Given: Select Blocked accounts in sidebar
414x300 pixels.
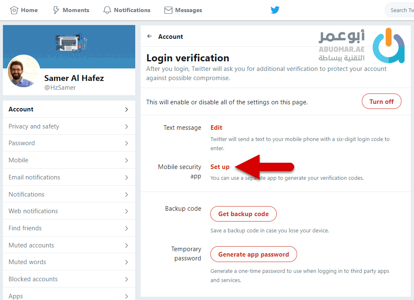Looking at the screenshot, I should pos(33,279).
